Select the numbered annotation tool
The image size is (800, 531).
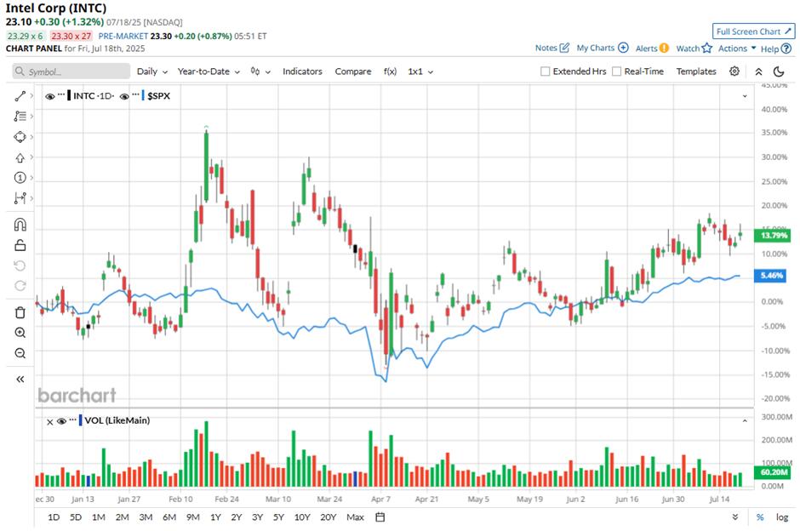click(x=20, y=178)
